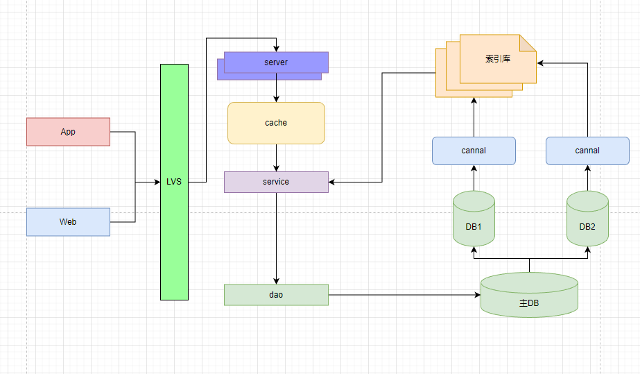This screenshot has height=374, width=640.
Task: Select the arrow from service to dao
Action: [276, 236]
